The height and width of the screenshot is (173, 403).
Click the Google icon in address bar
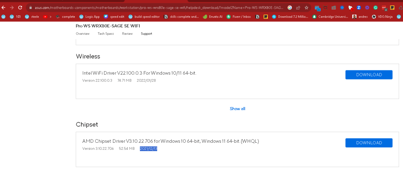point(290,8)
